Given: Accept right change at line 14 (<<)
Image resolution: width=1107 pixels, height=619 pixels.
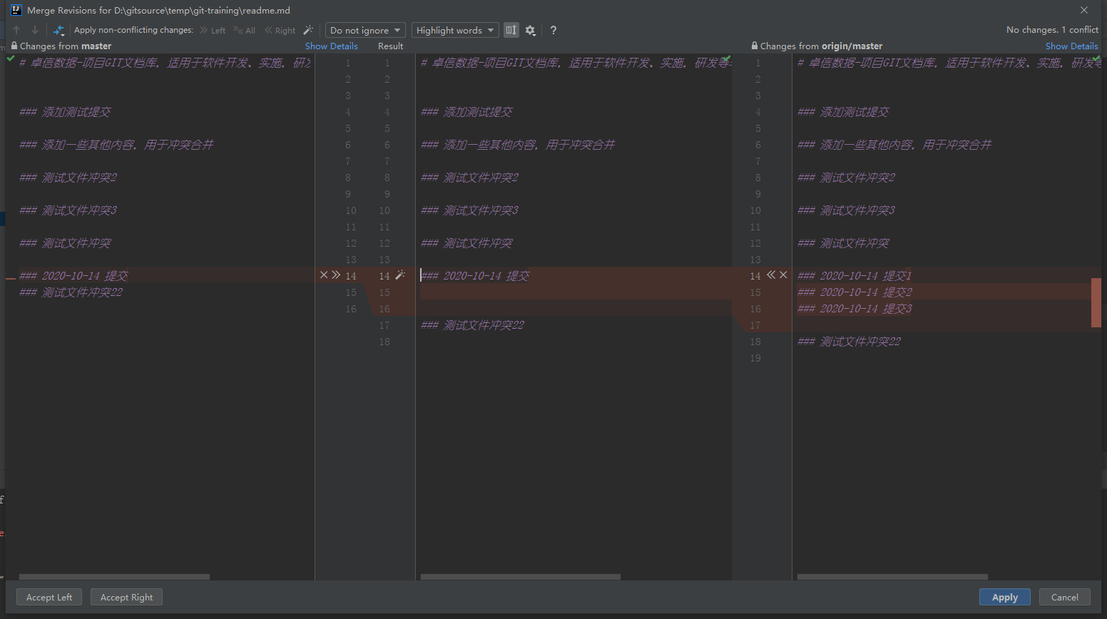Looking at the screenshot, I should point(771,275).
